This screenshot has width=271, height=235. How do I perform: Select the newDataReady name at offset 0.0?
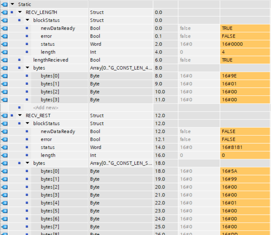click(x=58, y=28)
